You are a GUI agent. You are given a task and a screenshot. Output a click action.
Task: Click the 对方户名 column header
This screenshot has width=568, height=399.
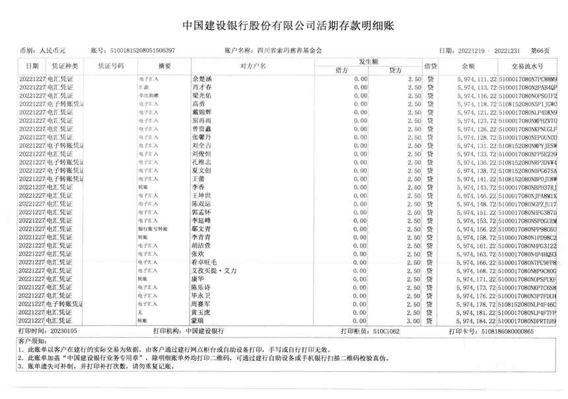253,66
